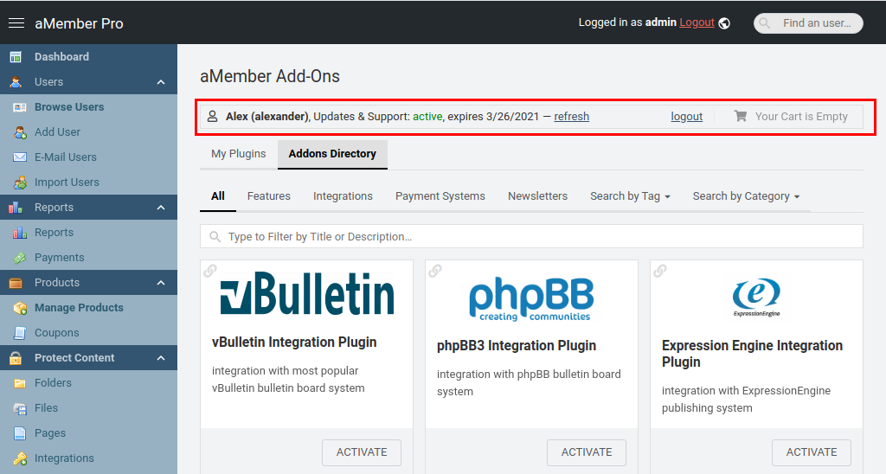Viewport: 886px width, 474px height.
Task: Click the globe language icon
Action: coord(724,23)
